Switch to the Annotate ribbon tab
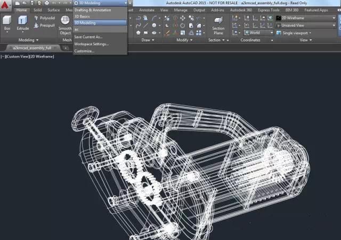 pyautogui.click(x=146, y=10)
